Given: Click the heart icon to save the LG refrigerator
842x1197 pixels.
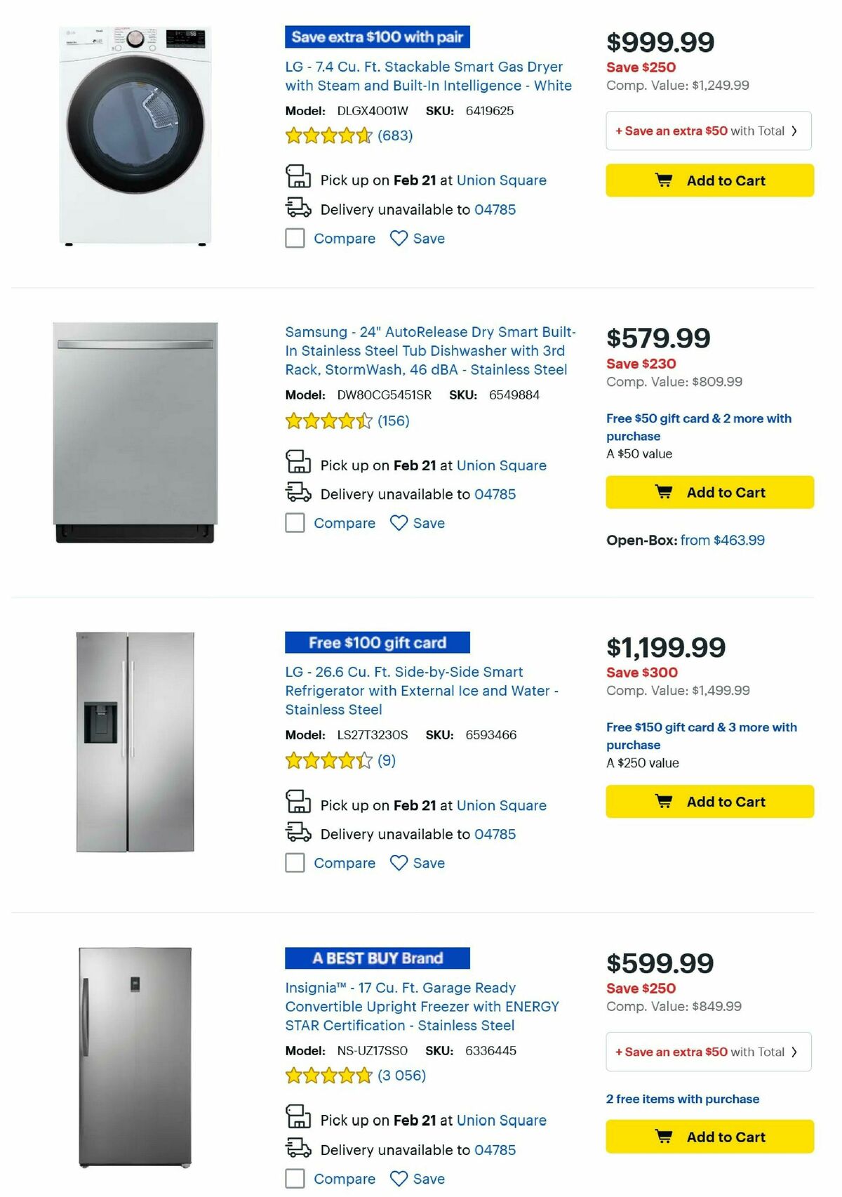Looking at the screenshot, I should coord(399,863).
